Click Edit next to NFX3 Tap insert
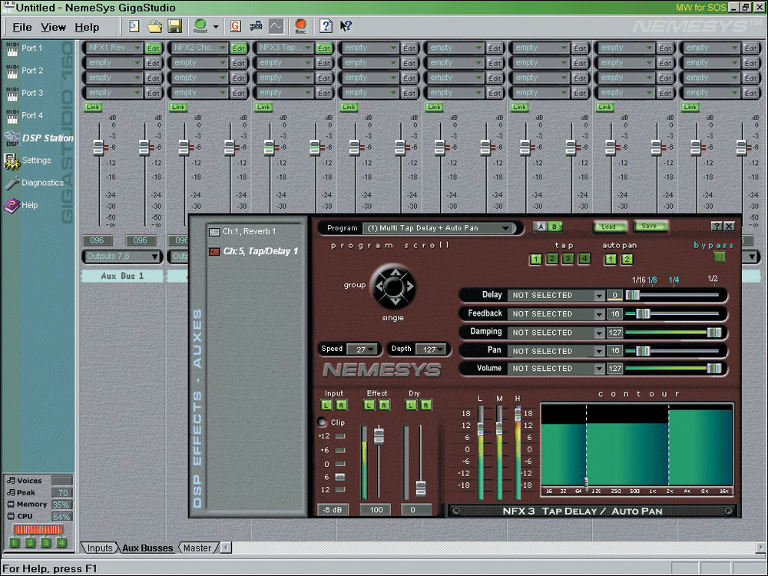This screenshot has width=768, height=576. (324, 48)
